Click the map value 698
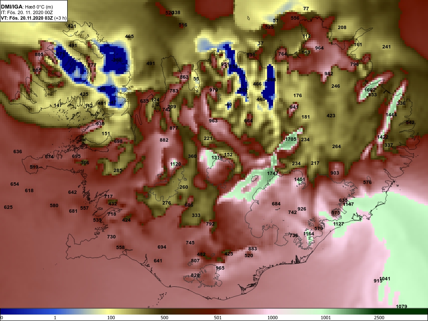The height and width of the screenshot is (321, 428). (x=118, y=141)
